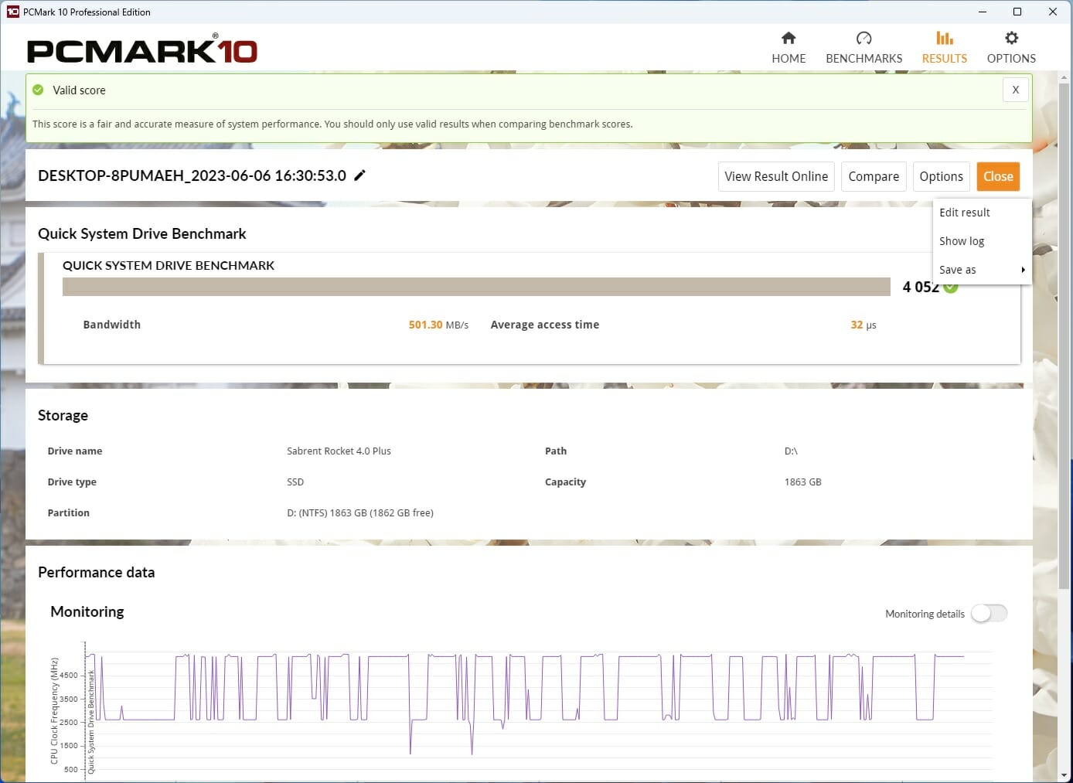Image resolution: width=1073 pixels, height=783 pixels.
Task: Click the scroll down arrow
Action: (x=1064, y=775)
